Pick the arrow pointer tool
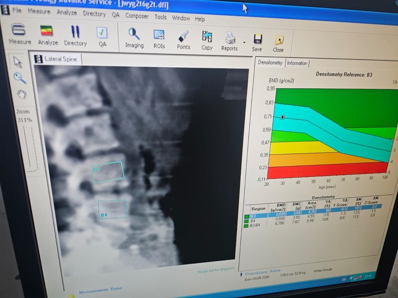The height and width of the screenshot is (298, 398). 18,62
